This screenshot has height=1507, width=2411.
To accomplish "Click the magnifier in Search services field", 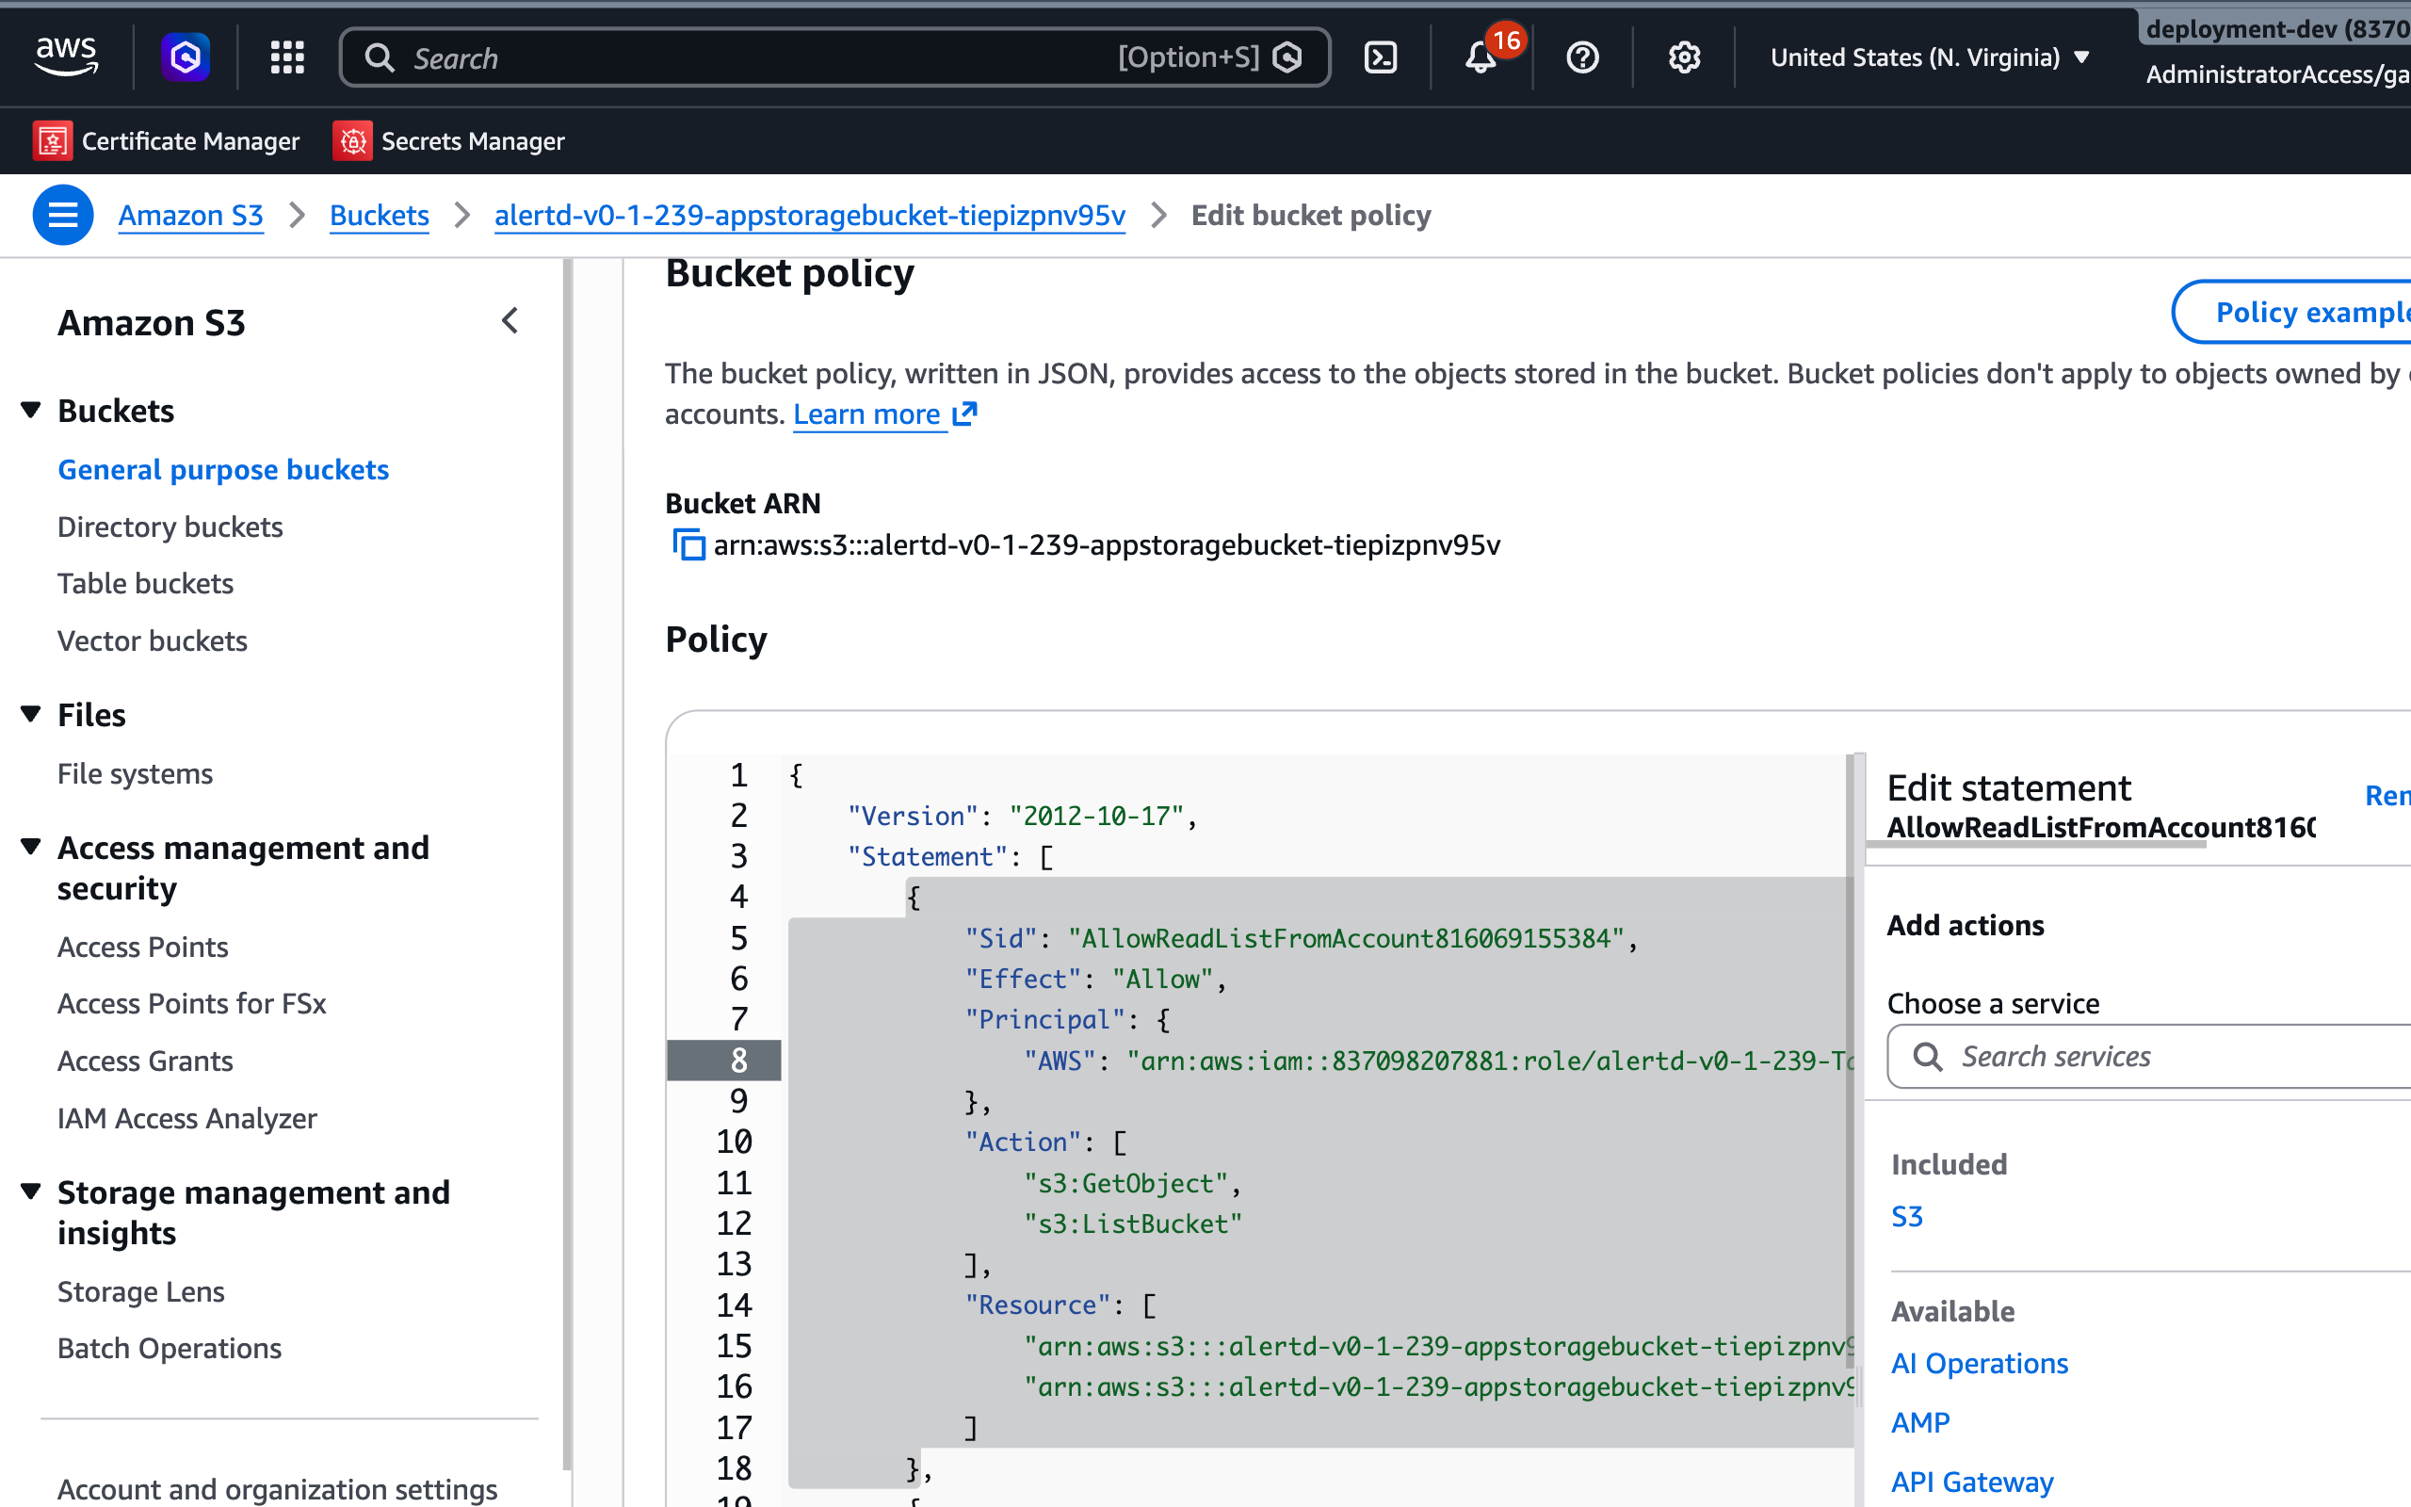I will (1928, 1057).
